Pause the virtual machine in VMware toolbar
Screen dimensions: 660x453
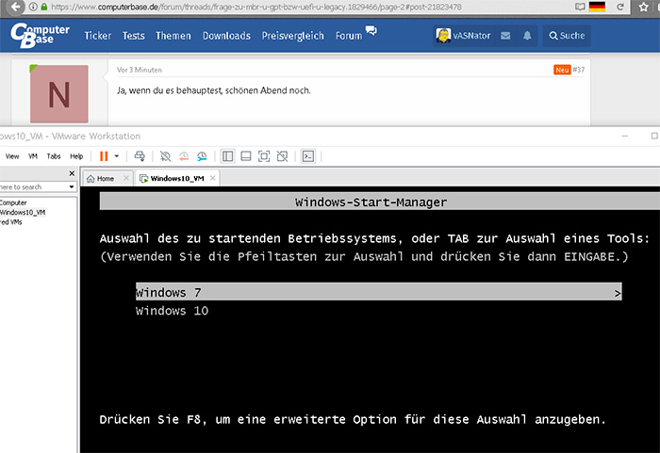tap(104, 156)
